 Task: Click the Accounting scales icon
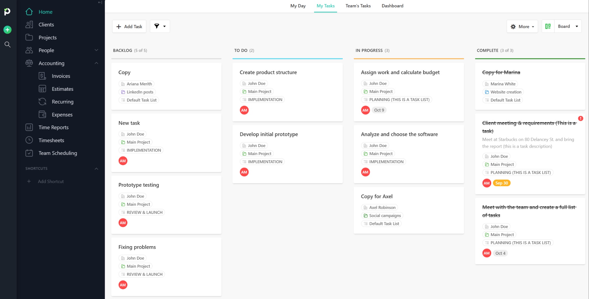[x=29, y=63]
